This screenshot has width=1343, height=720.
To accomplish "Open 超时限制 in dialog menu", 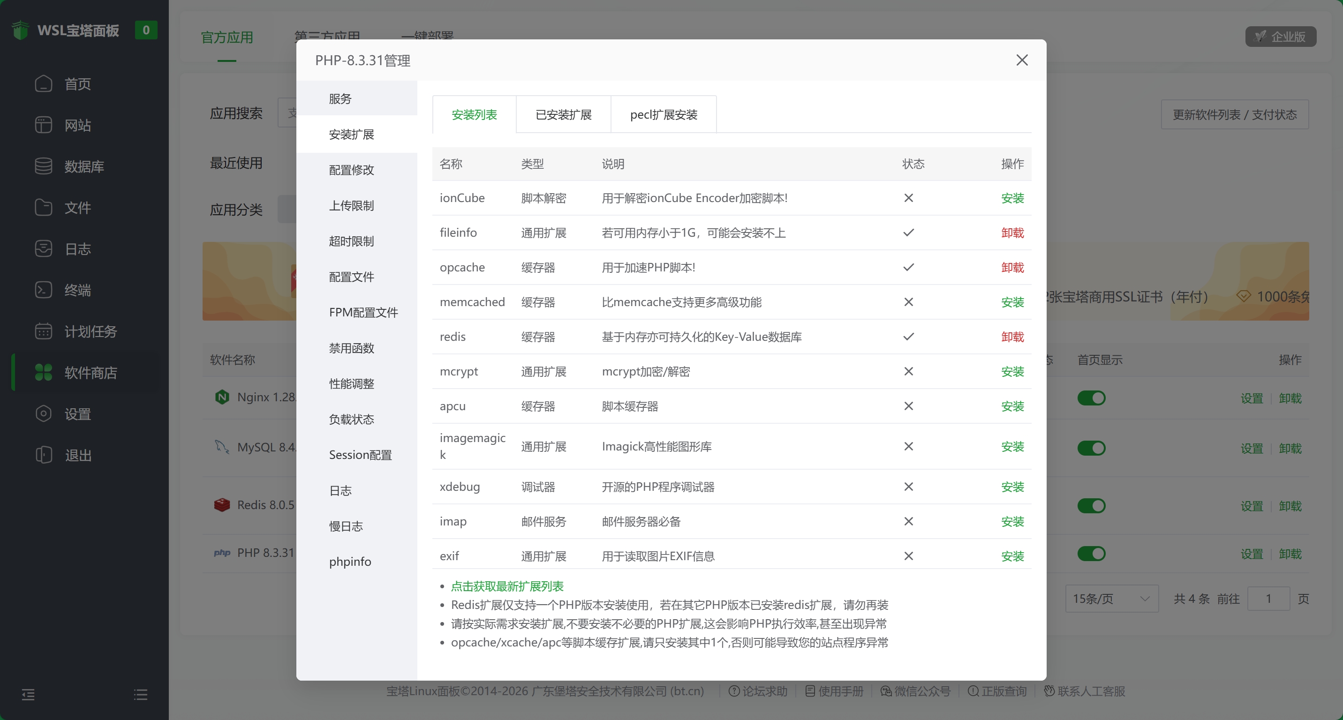I will 356,241.
